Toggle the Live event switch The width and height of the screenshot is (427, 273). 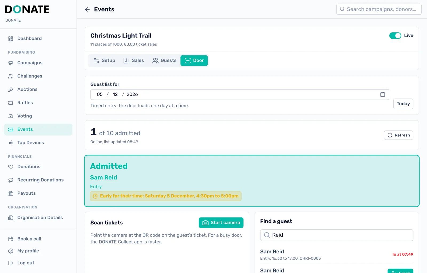[395, 36]
